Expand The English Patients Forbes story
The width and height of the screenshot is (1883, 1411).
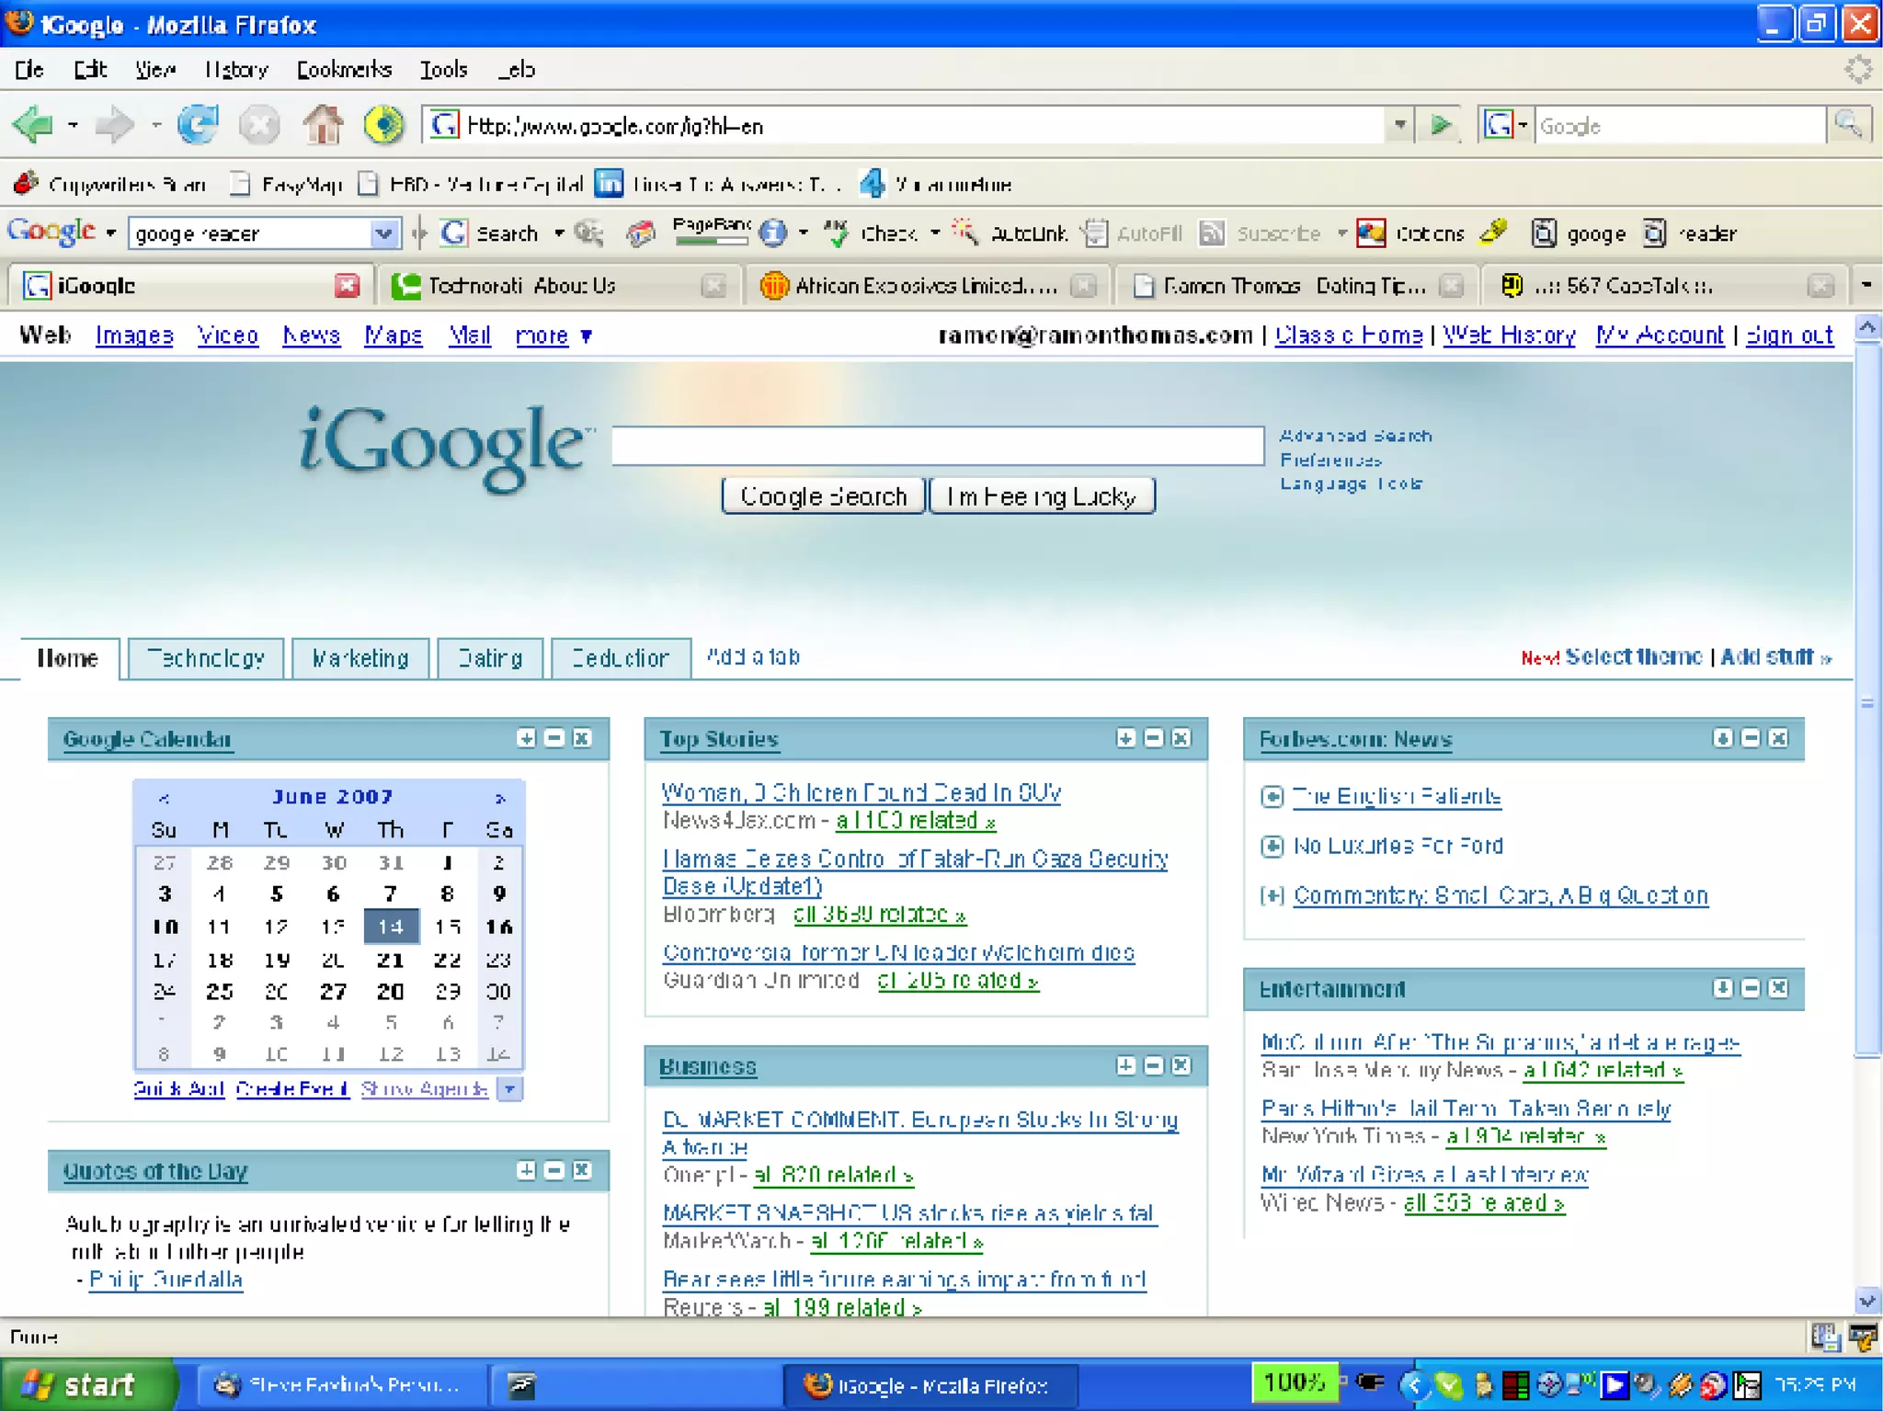(x=1272, y=797)
